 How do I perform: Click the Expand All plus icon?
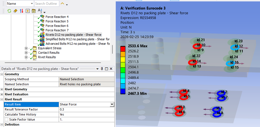[27, 11]
